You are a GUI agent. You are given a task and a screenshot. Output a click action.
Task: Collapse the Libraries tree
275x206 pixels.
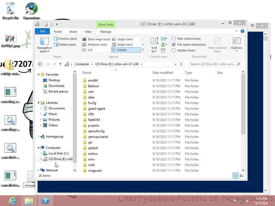pos(38,103)
